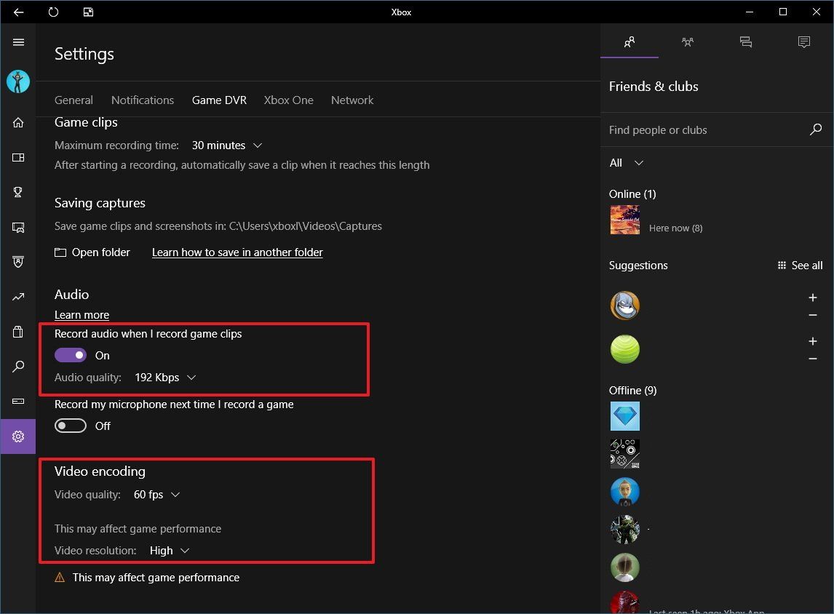Open the Messages chat bubble icon
The width and height of the screenshot is (834, 614).
[x=745, y=42]
